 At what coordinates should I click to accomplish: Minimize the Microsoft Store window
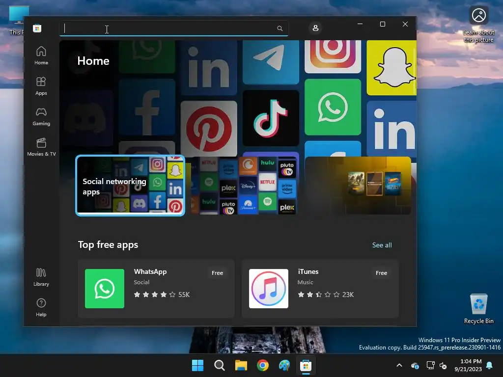360,24
